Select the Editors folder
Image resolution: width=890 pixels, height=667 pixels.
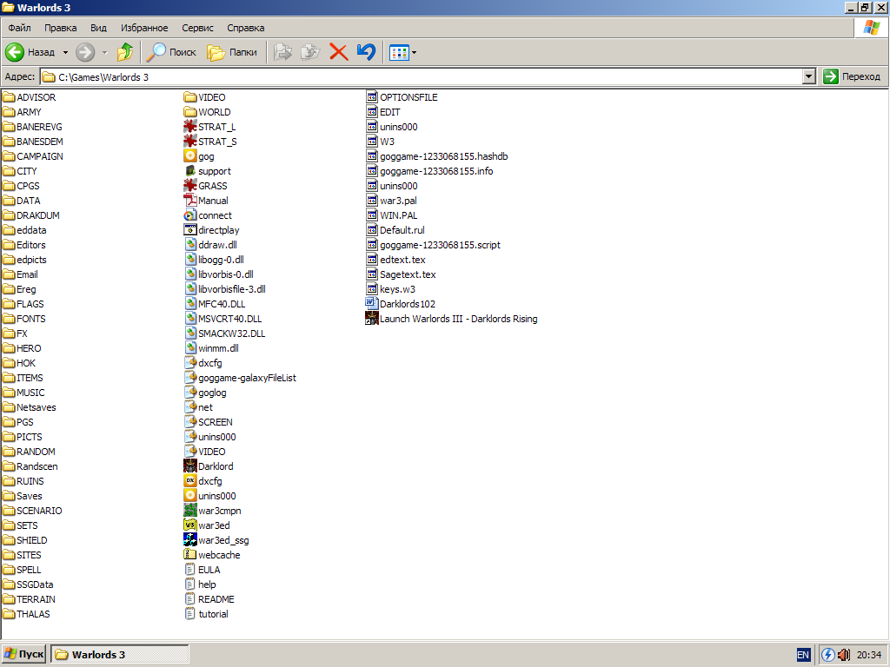pyautogui.click(x=23, y=244)
